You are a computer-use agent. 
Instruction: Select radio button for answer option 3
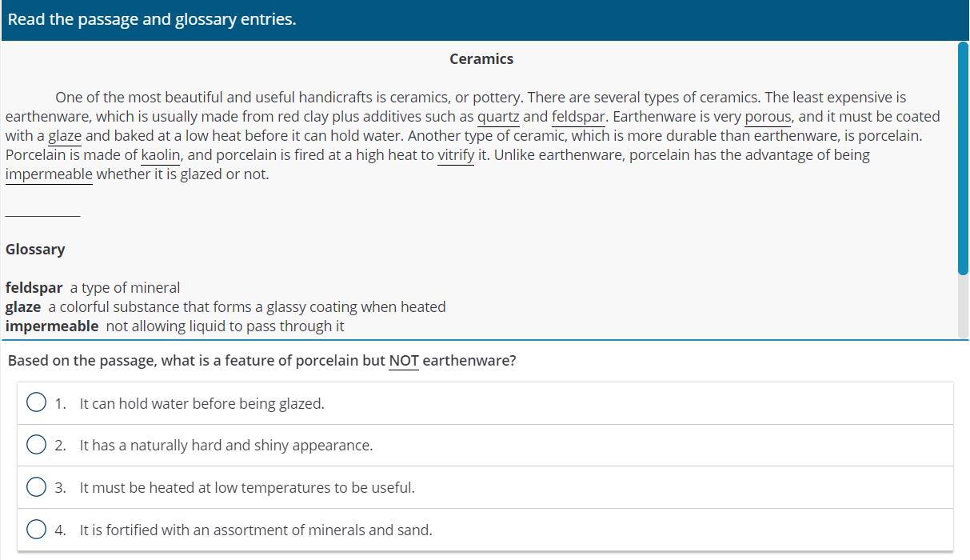(36, 487)
